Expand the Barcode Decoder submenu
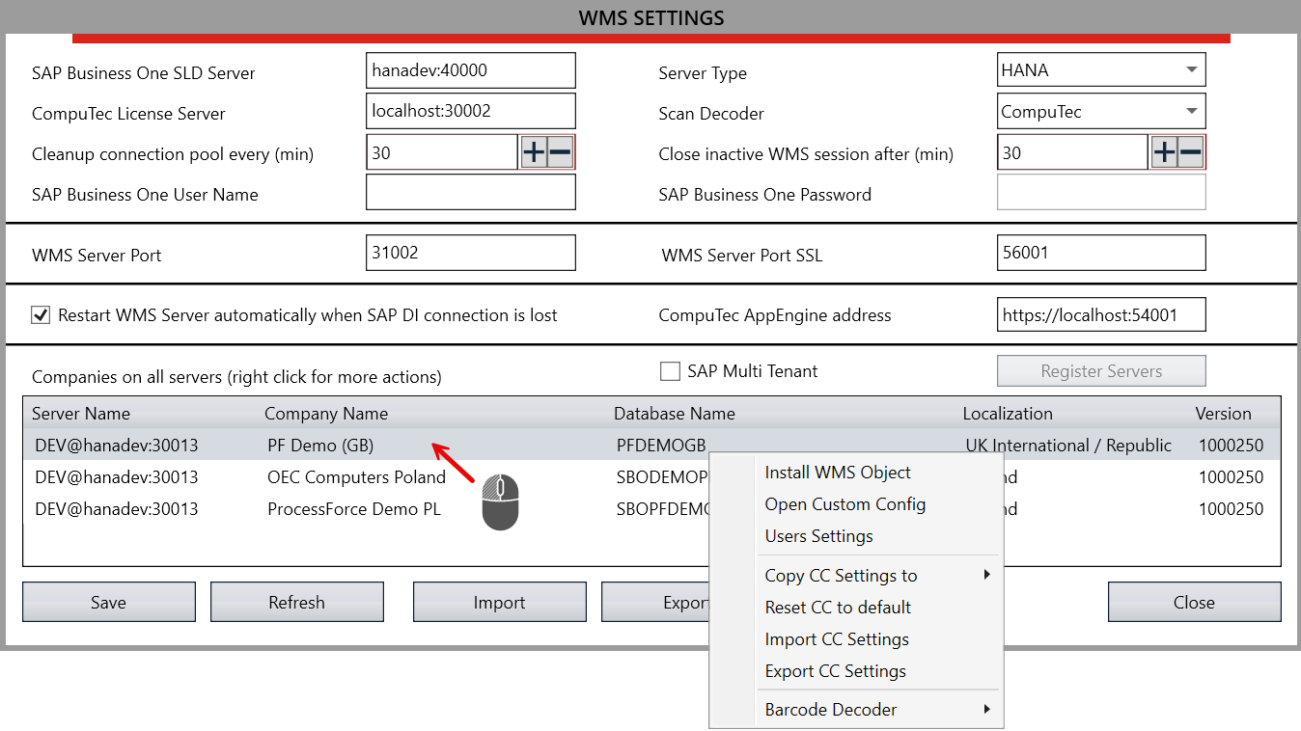 987,709
